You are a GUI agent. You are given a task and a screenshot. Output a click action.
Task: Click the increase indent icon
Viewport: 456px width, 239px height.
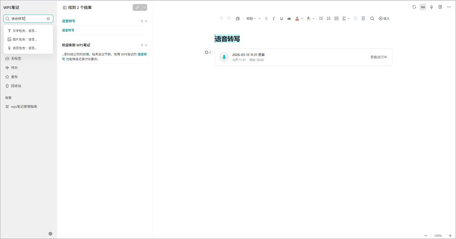pos(363,18)
